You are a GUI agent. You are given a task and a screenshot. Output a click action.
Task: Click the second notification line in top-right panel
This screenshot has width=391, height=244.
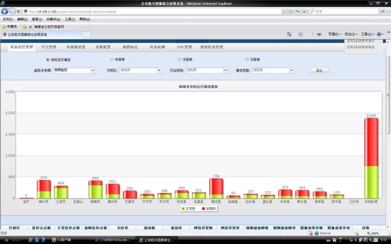361,47
